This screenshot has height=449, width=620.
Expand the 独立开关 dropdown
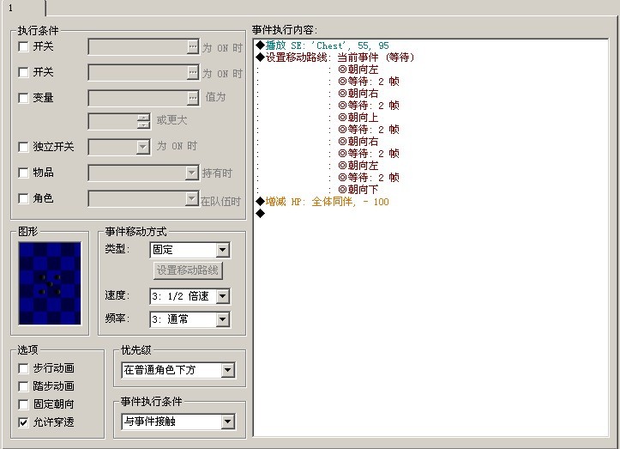[x=142, y=147]
